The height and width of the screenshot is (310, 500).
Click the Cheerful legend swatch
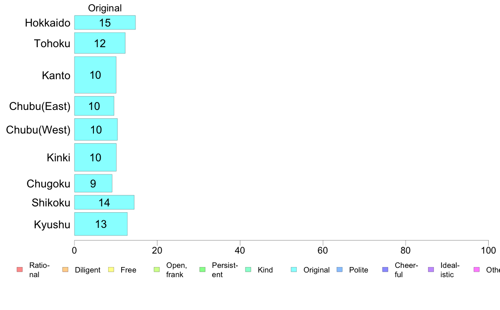click(x=385, y=270)
